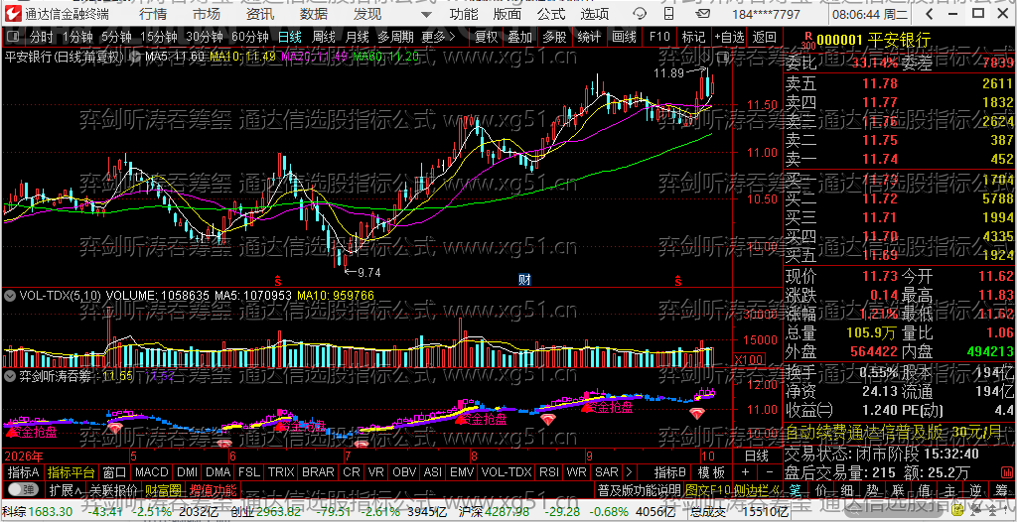This screenshot has height=522, width=1017.
Task: Zoom out chart with minus button
Action: tap(770, 471)
